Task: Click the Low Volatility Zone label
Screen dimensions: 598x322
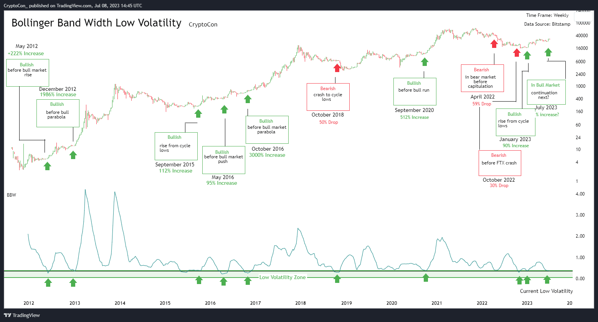Action: (282, 277)
